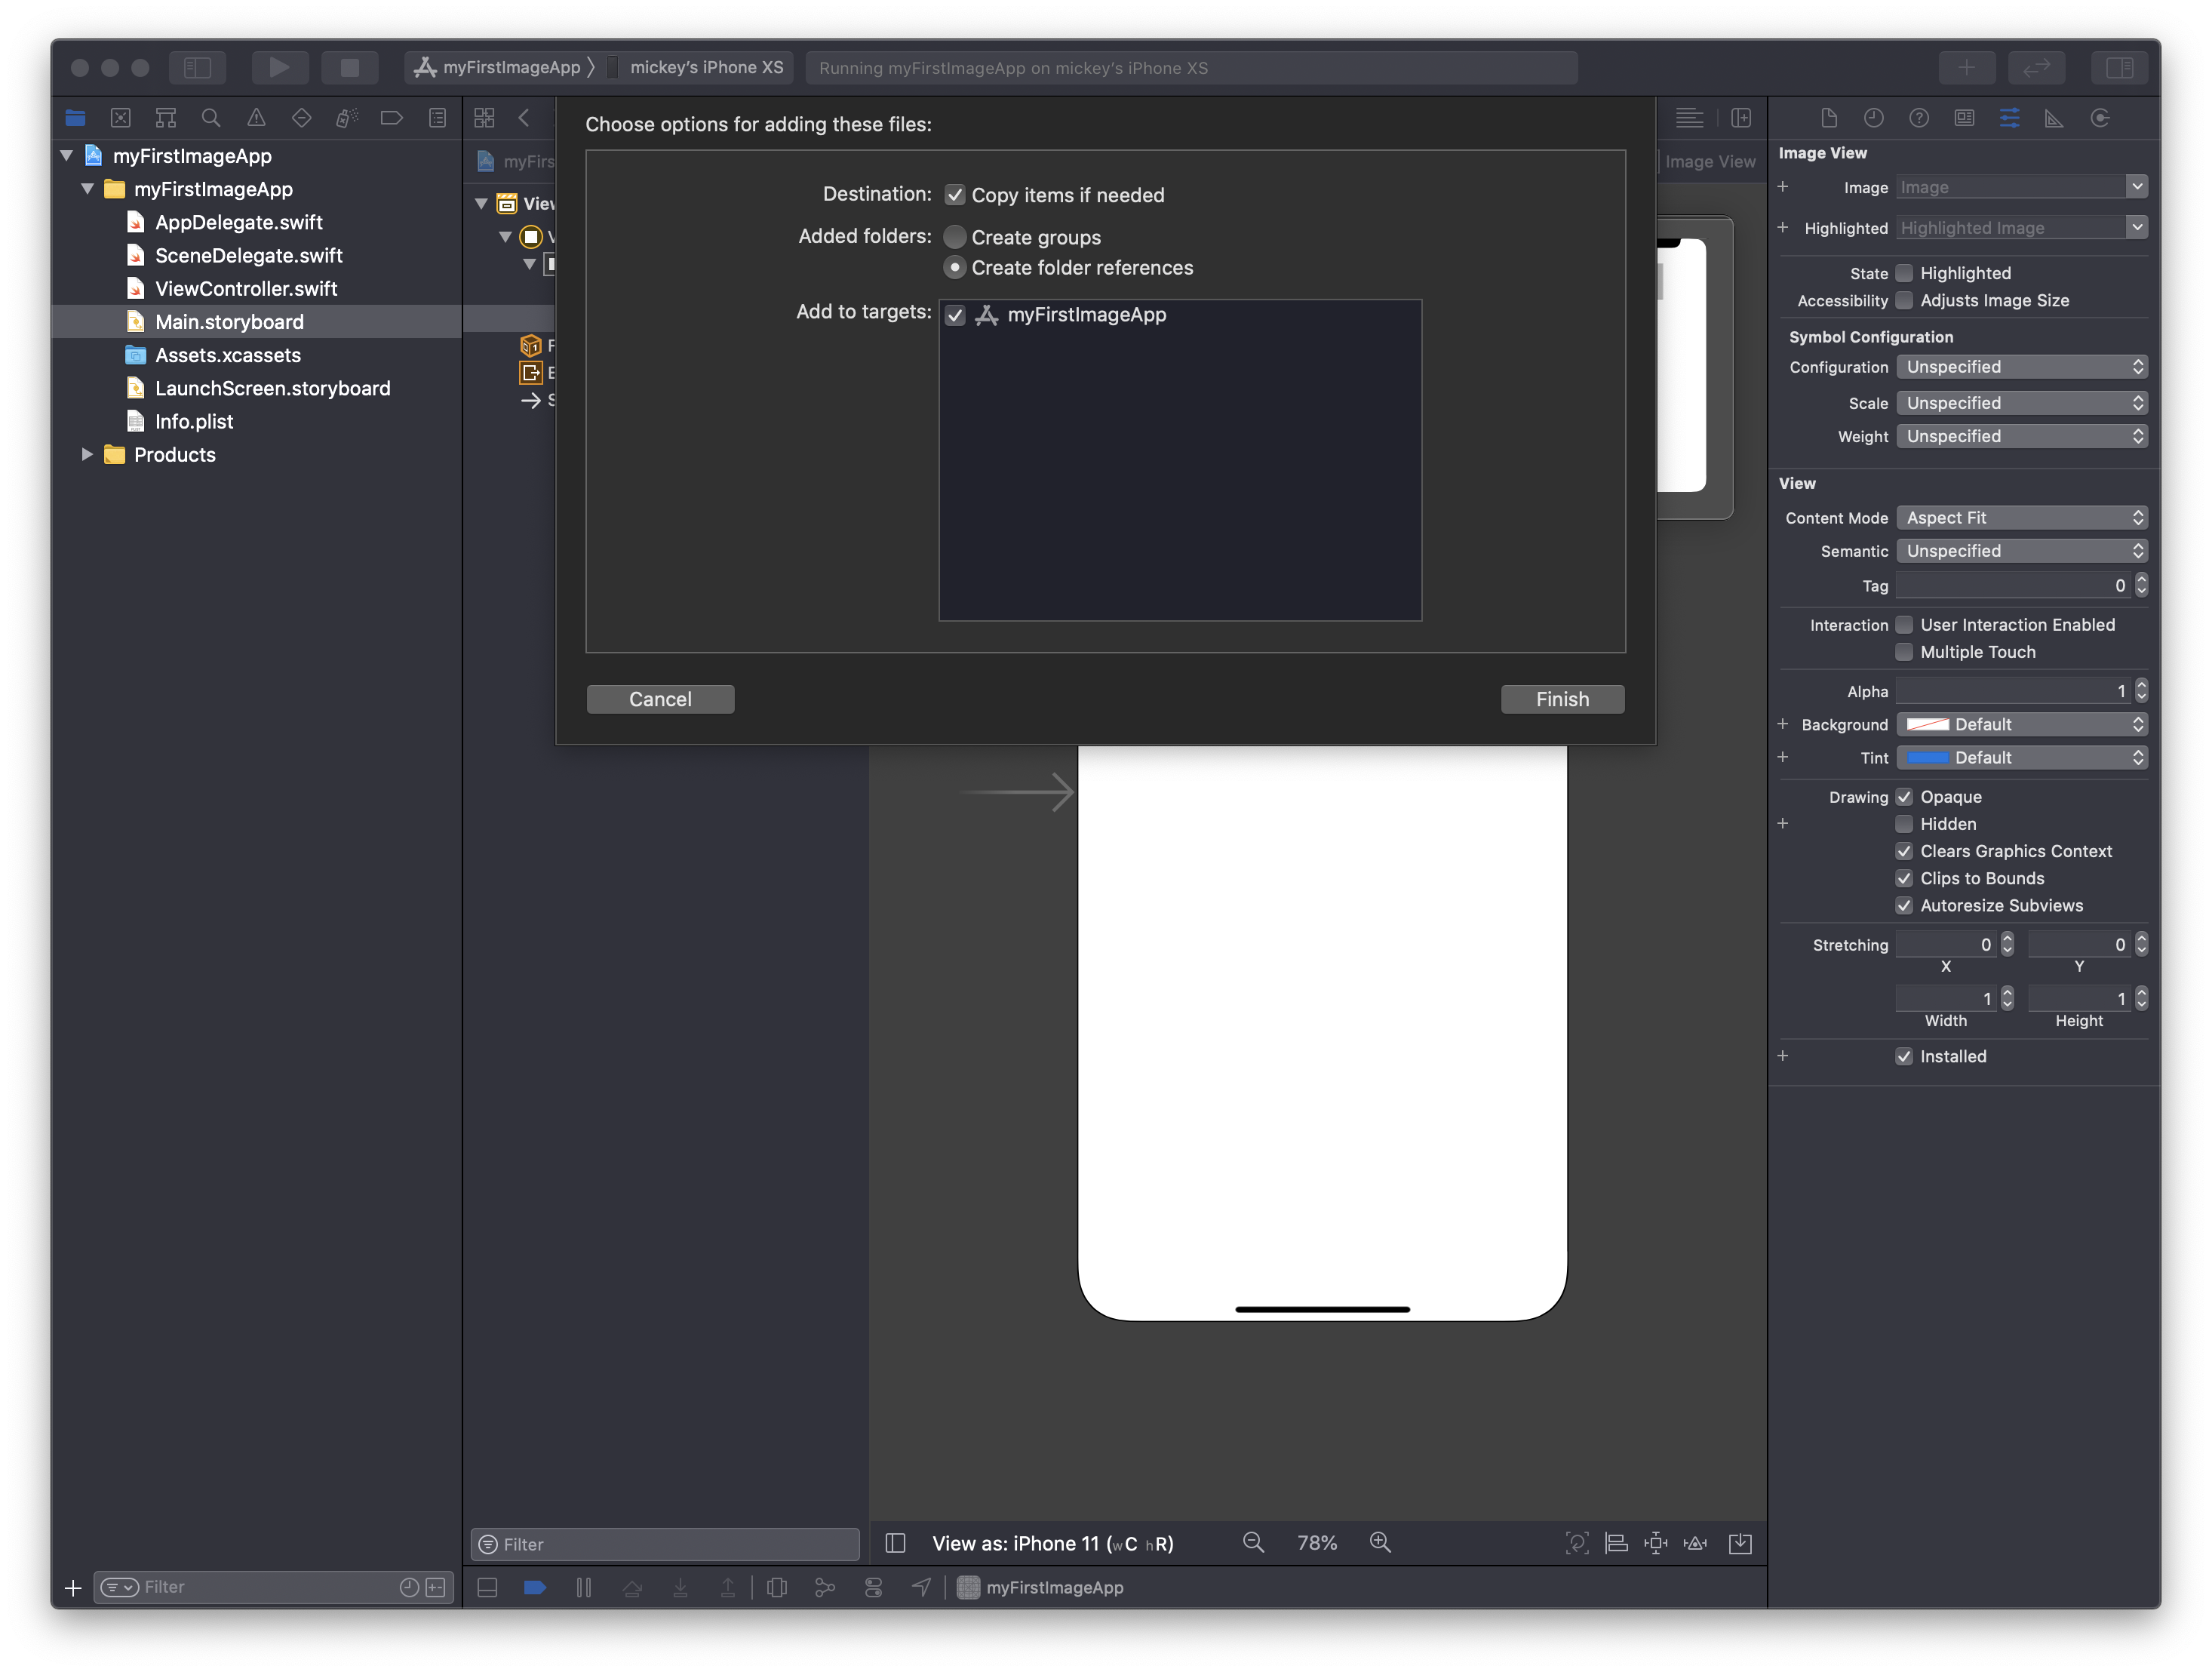Image resolution: width=2212 pixels, height=1672 pixels.
Task: Select AppDelegate.swift in navigator
Action: (239, 222)
